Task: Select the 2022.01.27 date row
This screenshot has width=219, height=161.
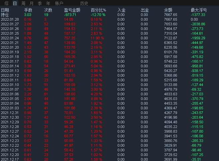Action: (x=10, y=24)
